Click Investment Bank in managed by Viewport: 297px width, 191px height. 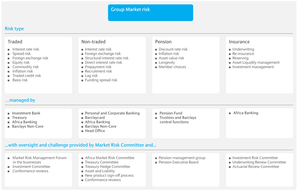click(26, 113)
